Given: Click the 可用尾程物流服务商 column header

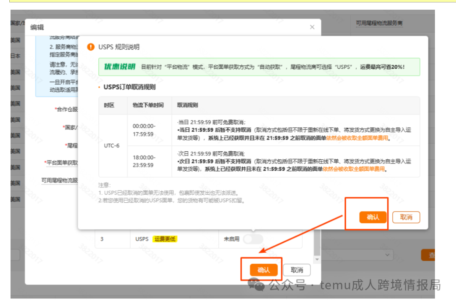Looking at the screenshot, I should (x=379, y=23).
